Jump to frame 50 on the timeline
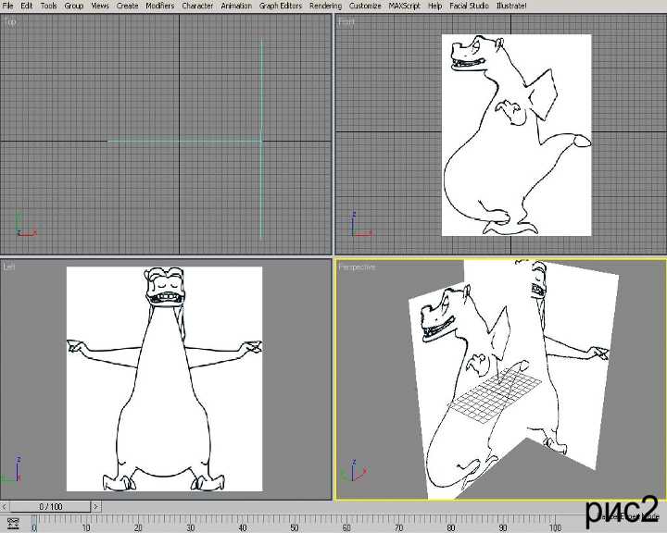Image resolution: width=667 pixels, height=533 pixels. (295, 524)
